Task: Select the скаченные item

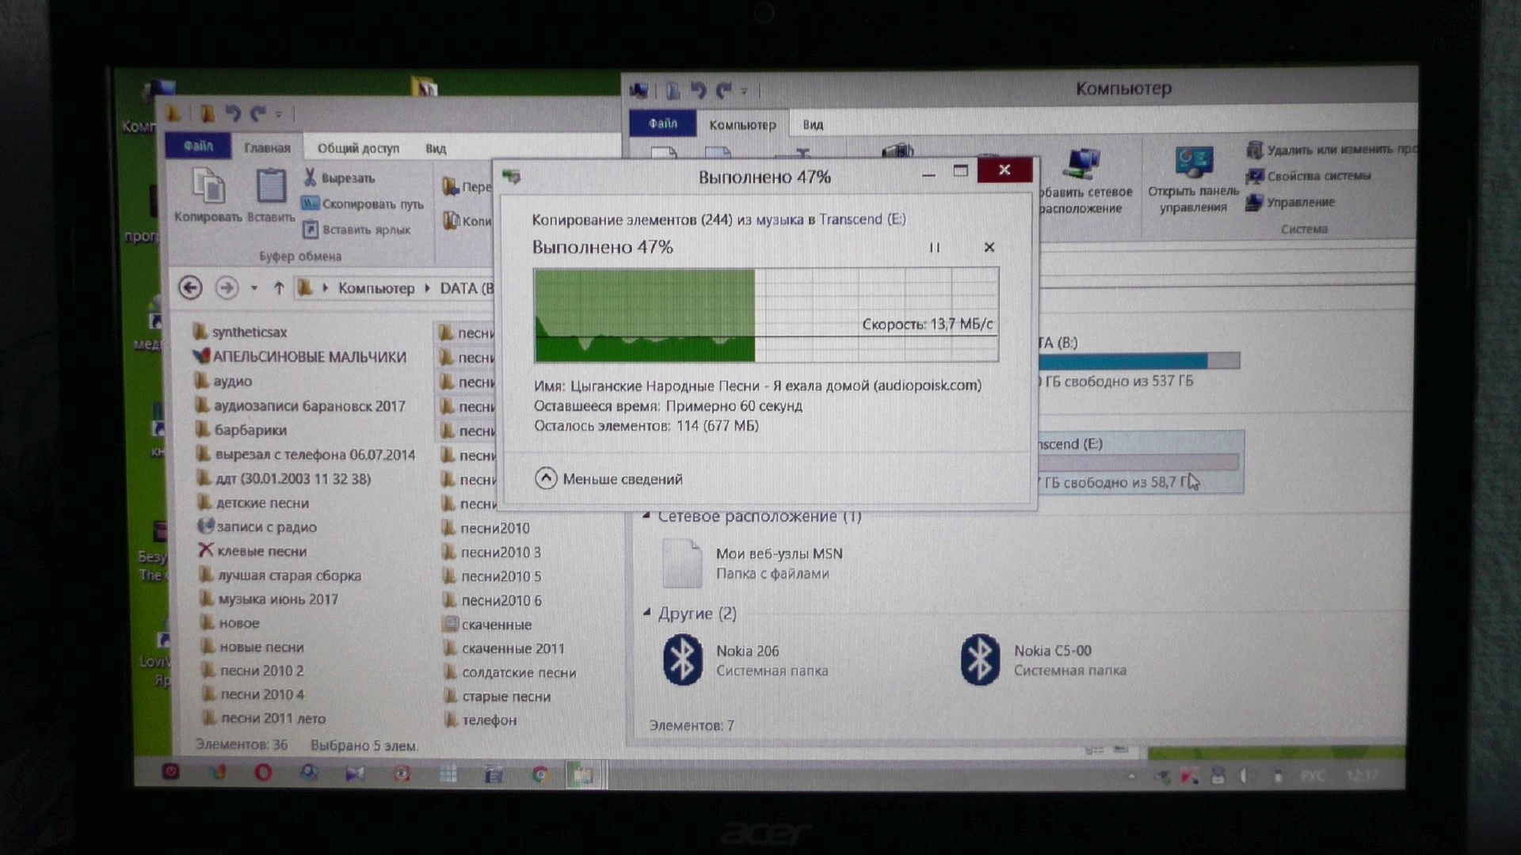Action: click(x=487, y=625)
